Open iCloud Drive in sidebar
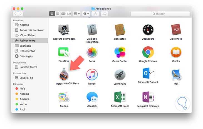 [x=30, y=35]
